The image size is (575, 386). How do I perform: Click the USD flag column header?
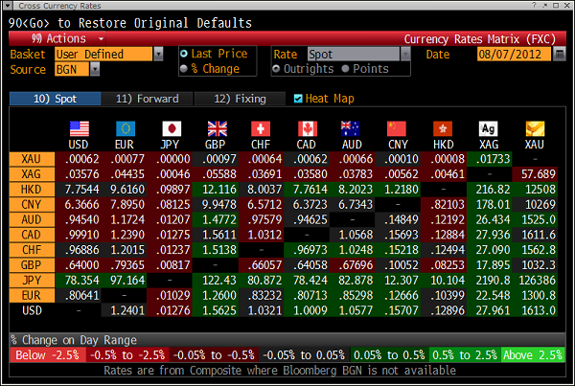81,129
